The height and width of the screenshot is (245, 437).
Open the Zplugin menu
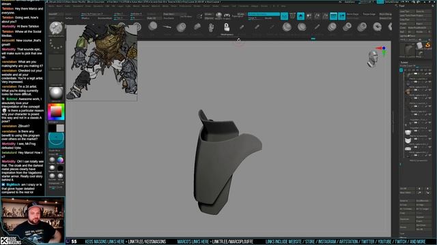255,6
